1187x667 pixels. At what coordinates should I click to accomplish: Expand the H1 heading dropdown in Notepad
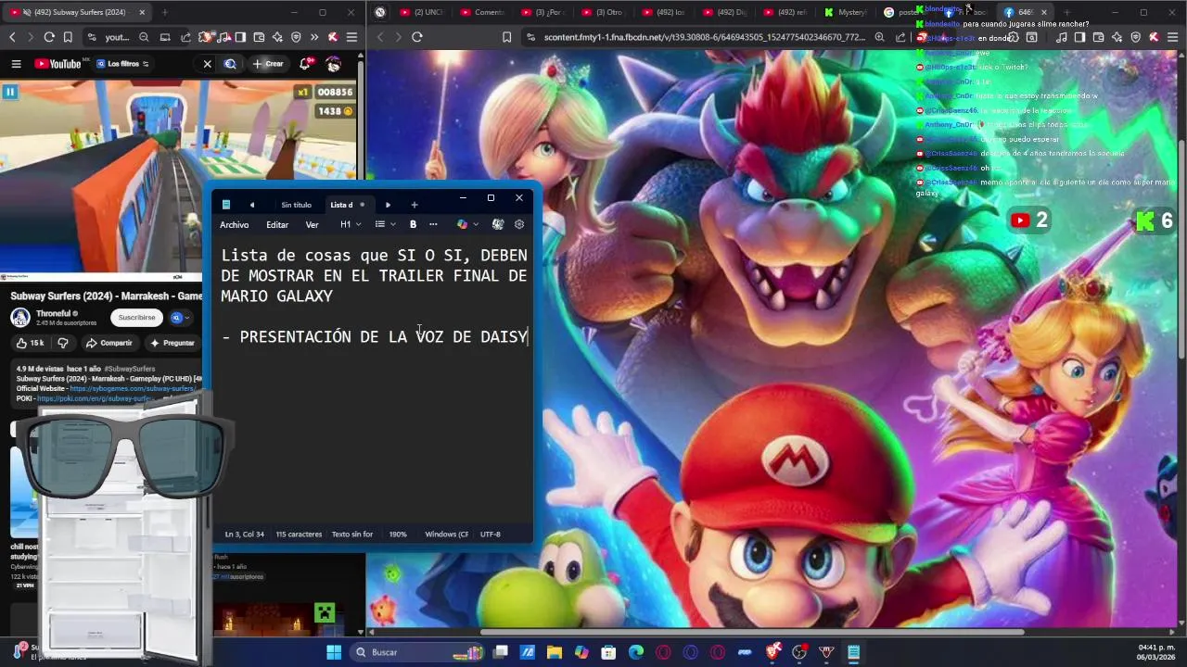click(351, 224)
